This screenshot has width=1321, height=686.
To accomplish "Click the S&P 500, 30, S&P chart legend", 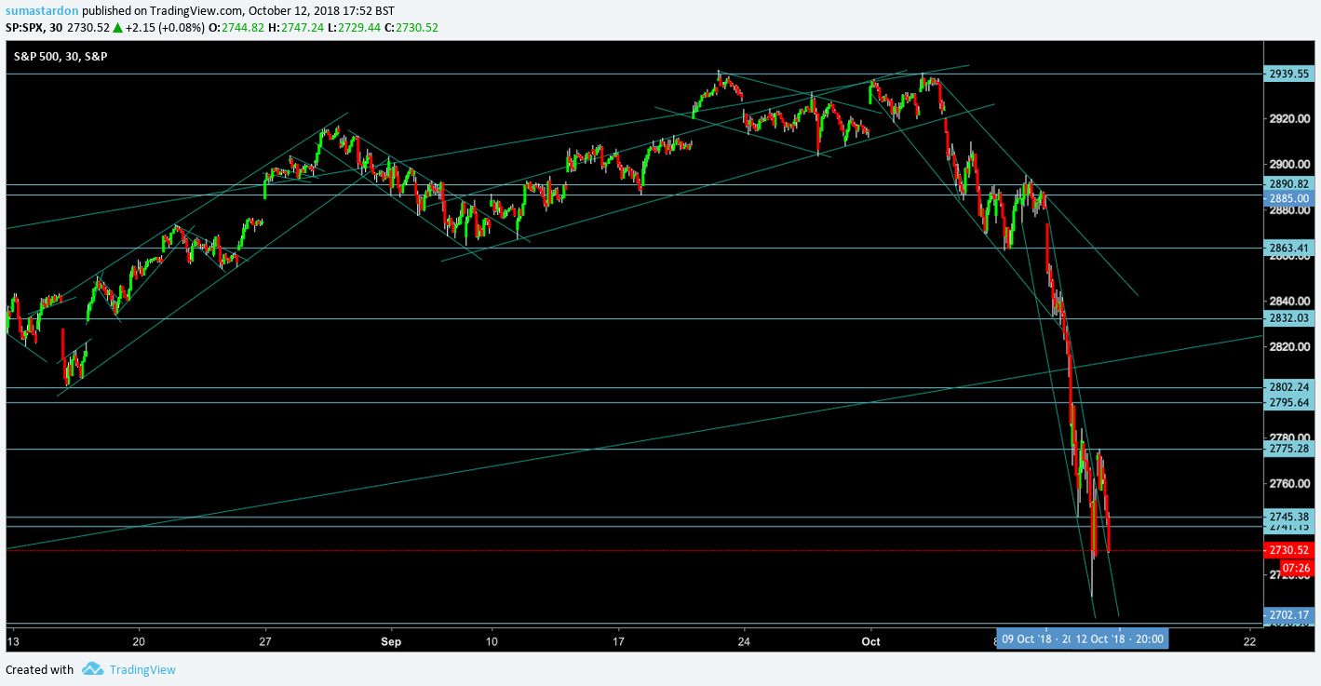I will point(60,57).
